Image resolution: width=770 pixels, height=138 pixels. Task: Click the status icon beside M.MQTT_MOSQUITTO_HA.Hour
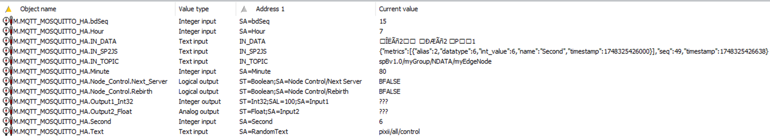coord(7,31)
